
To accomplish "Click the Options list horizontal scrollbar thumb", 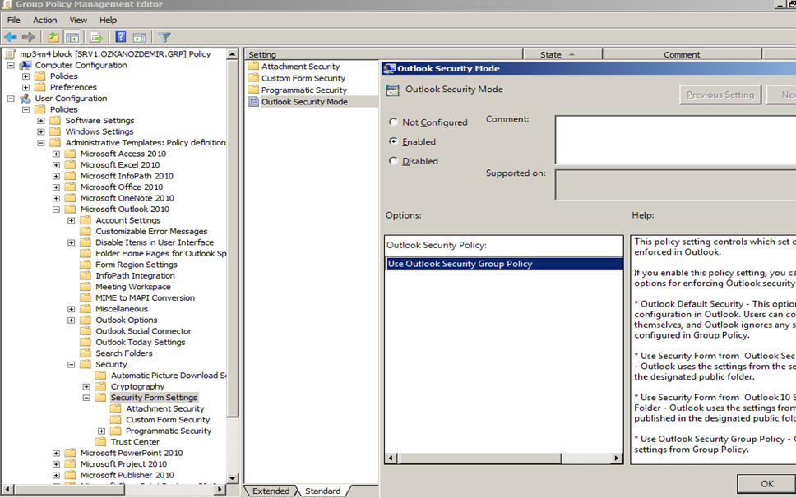I will [479, 459].
